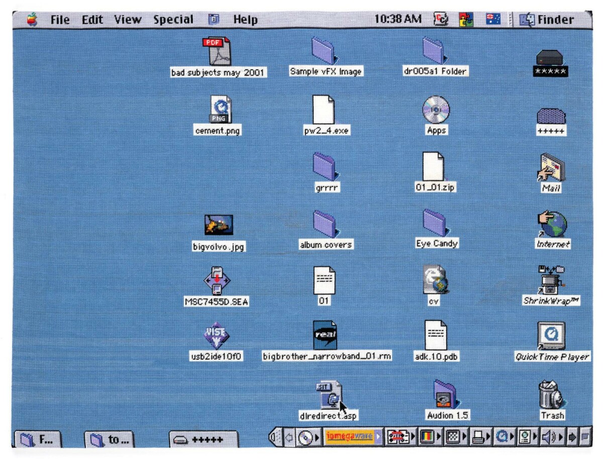Select the text document named 01

pyautogui.click(x=324, y=281)
